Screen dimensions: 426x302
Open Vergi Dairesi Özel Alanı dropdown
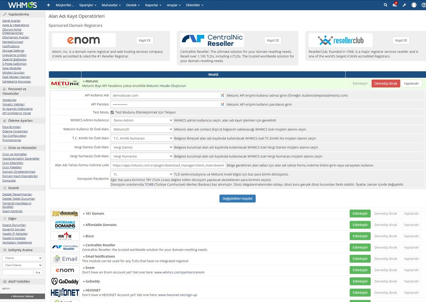point(142,147)
